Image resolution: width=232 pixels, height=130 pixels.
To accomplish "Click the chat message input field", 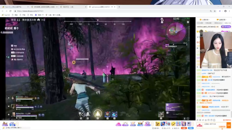I will pyautogui.click(x=215, y=125).
